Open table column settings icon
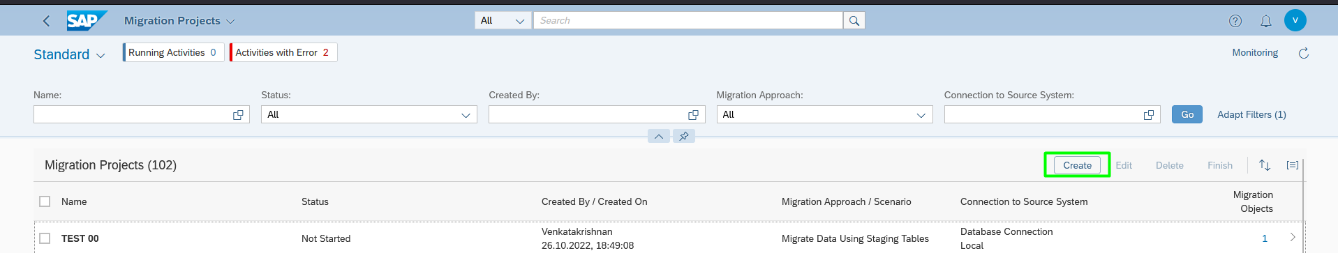 (1293, 165)
